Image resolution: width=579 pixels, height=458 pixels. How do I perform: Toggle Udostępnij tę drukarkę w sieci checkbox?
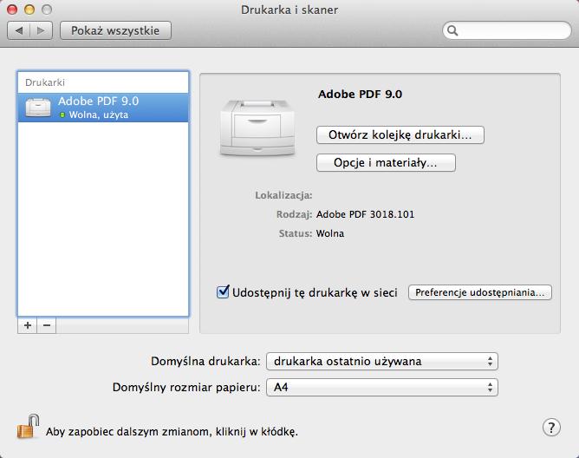coord(223,292)
